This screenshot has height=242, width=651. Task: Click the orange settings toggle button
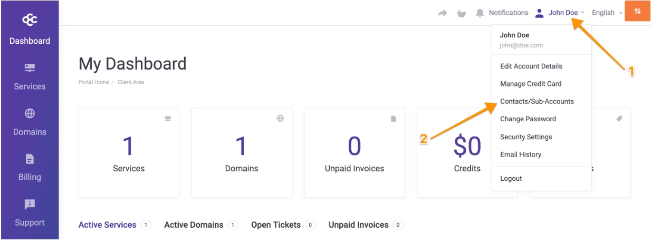[x=637, y=12]
